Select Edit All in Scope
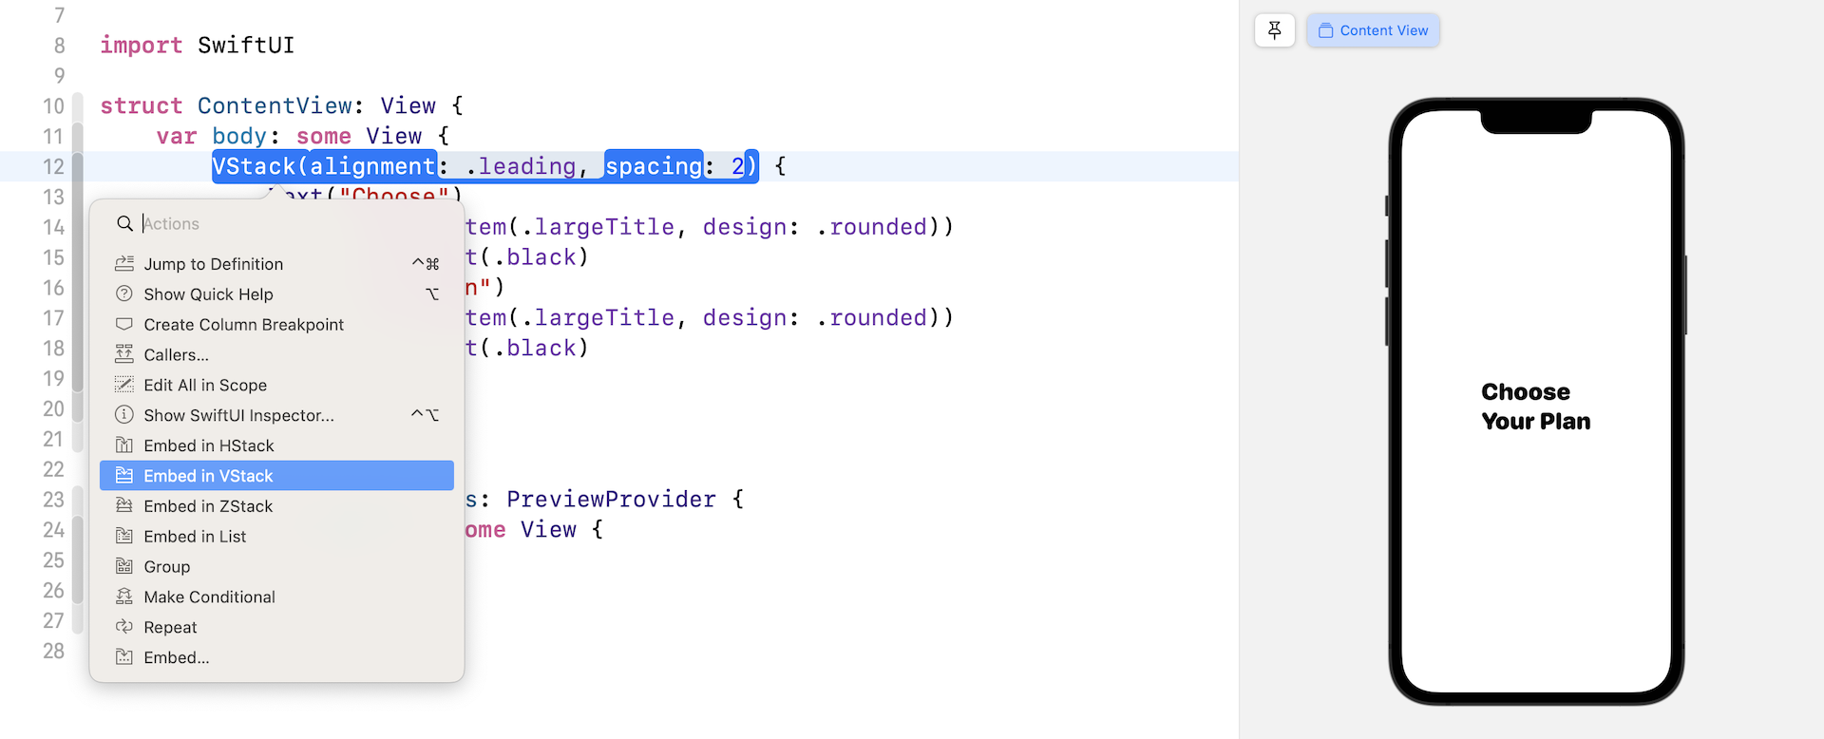 (x=276, y=385)
